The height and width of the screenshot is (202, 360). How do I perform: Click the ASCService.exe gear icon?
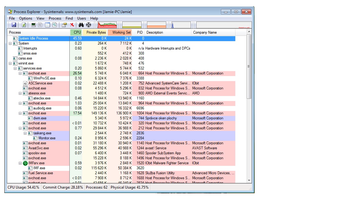pyautogui.click(x=25, y=83)
